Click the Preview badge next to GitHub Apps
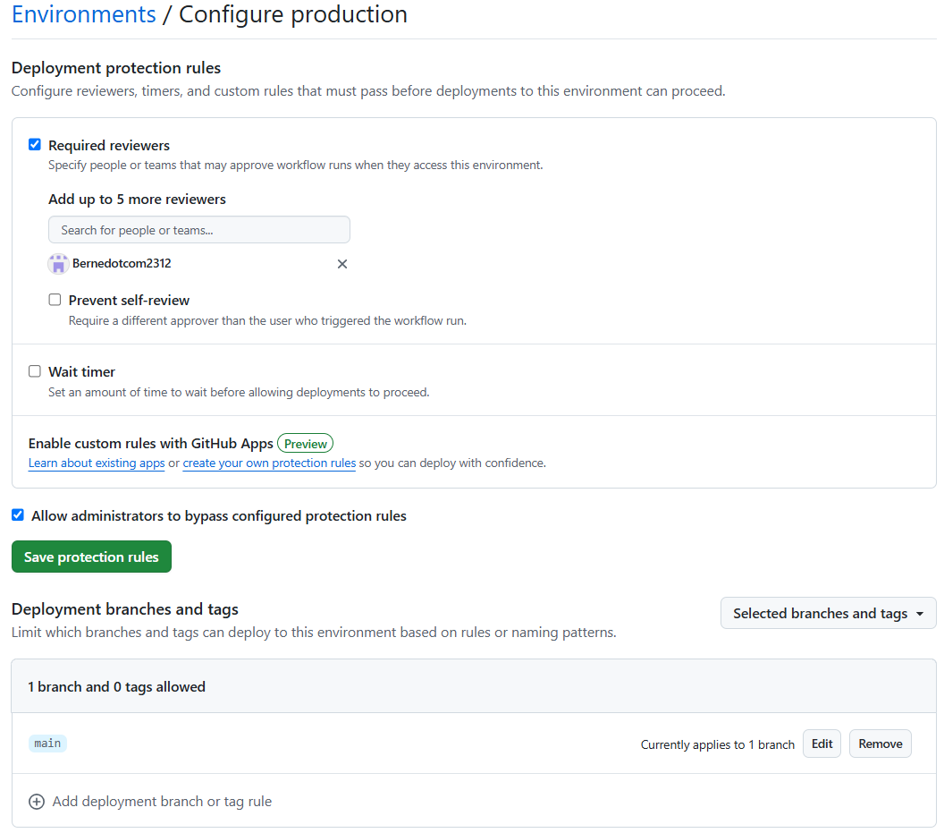 [x=305, y=444]
